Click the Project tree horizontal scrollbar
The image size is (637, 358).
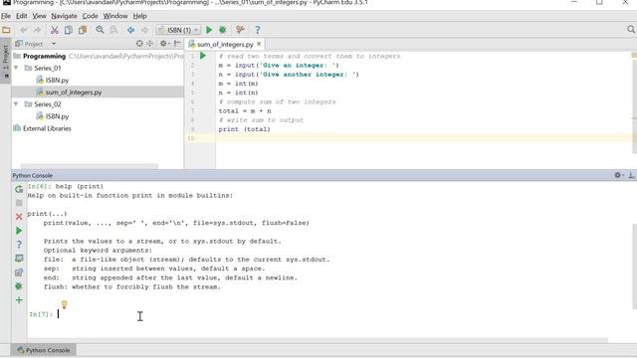89,166
